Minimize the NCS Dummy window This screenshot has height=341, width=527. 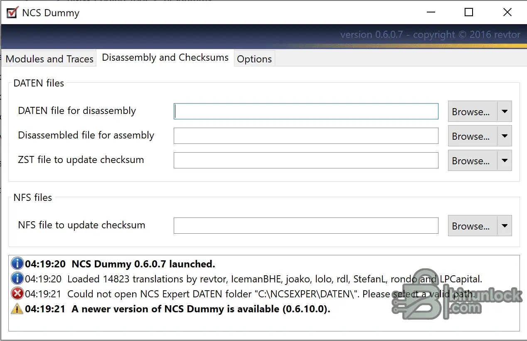(431, 12)
